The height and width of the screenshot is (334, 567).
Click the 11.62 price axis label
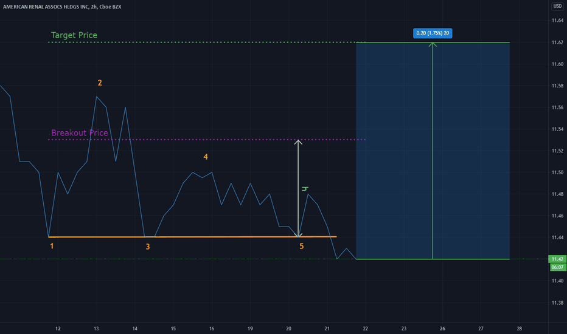[x=557, y=43]
